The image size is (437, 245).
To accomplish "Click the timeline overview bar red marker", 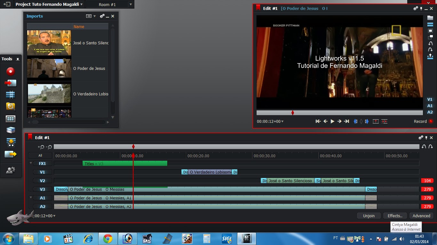I will 133,146.
